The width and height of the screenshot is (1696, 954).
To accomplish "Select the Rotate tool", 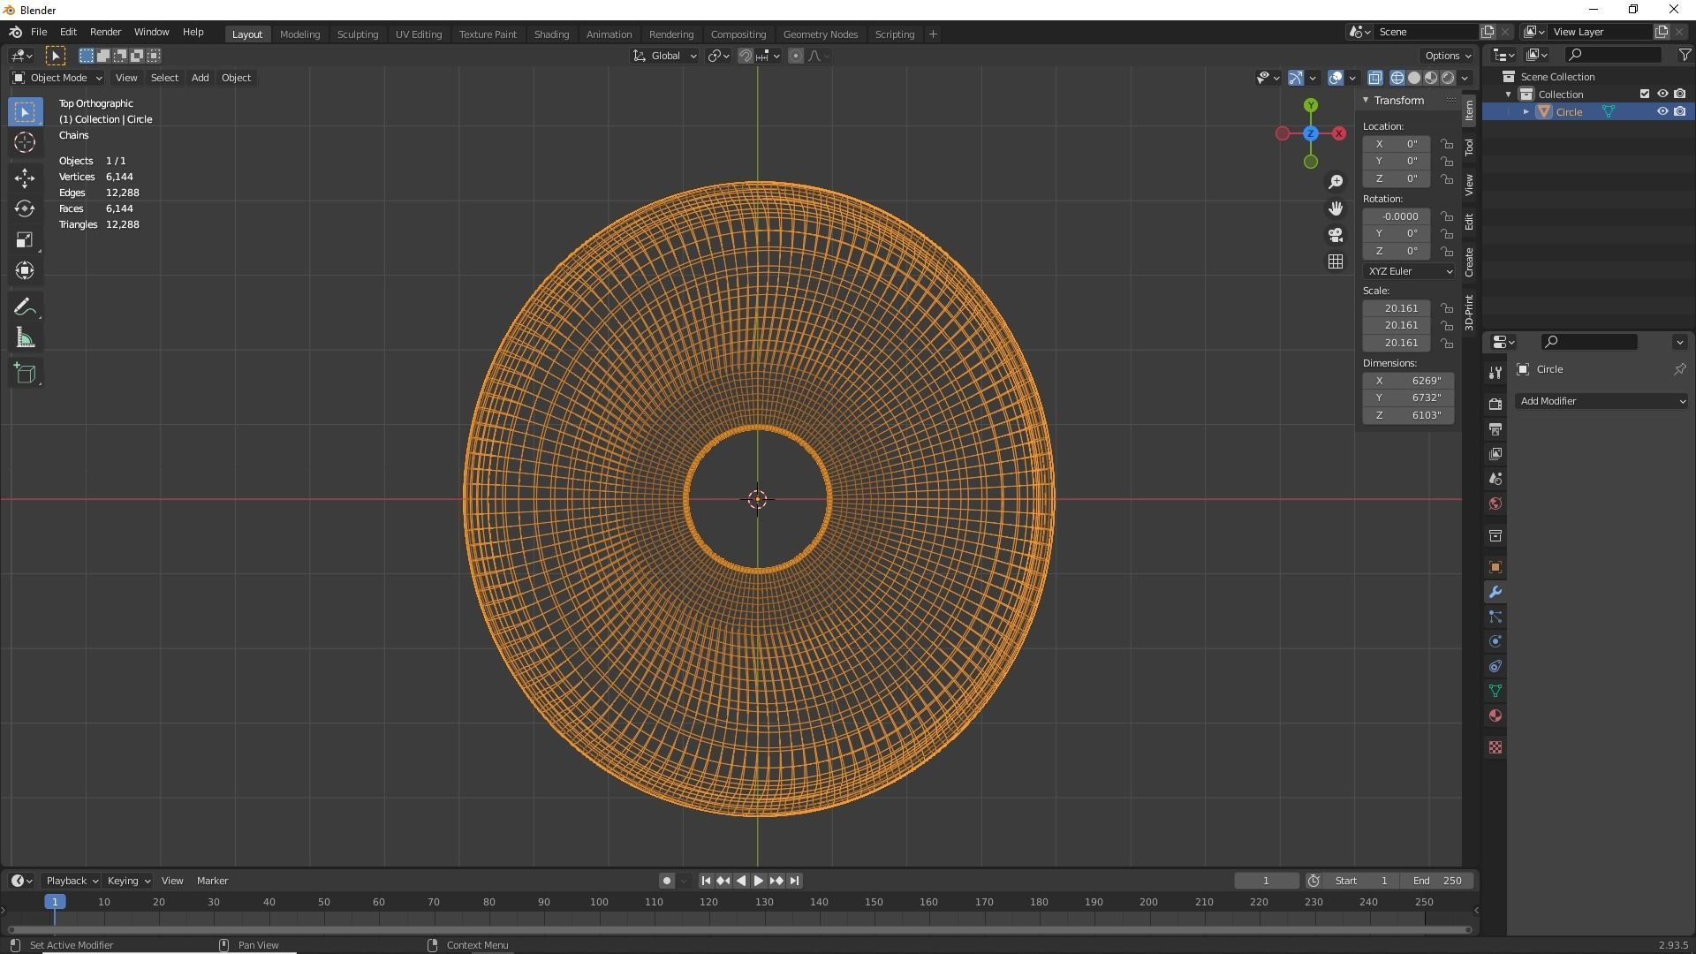I will (x=25, y=208).
